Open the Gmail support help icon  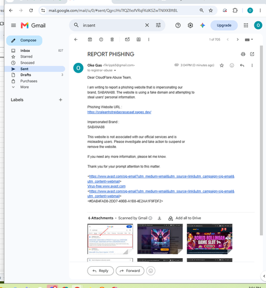[x=178, y=25]
